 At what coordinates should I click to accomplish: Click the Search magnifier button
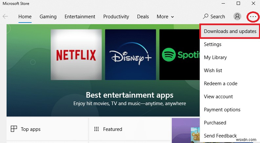(214, 17)
